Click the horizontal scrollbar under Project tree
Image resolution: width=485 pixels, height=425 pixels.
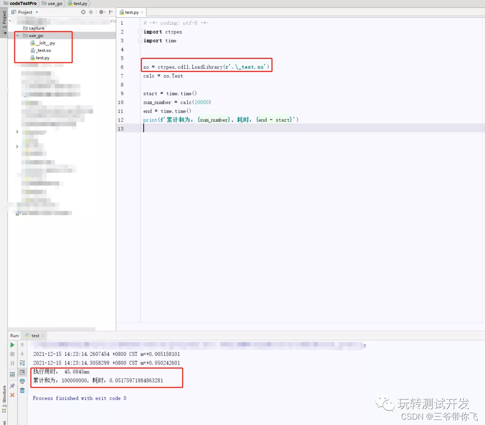click(x=51, y=329)
